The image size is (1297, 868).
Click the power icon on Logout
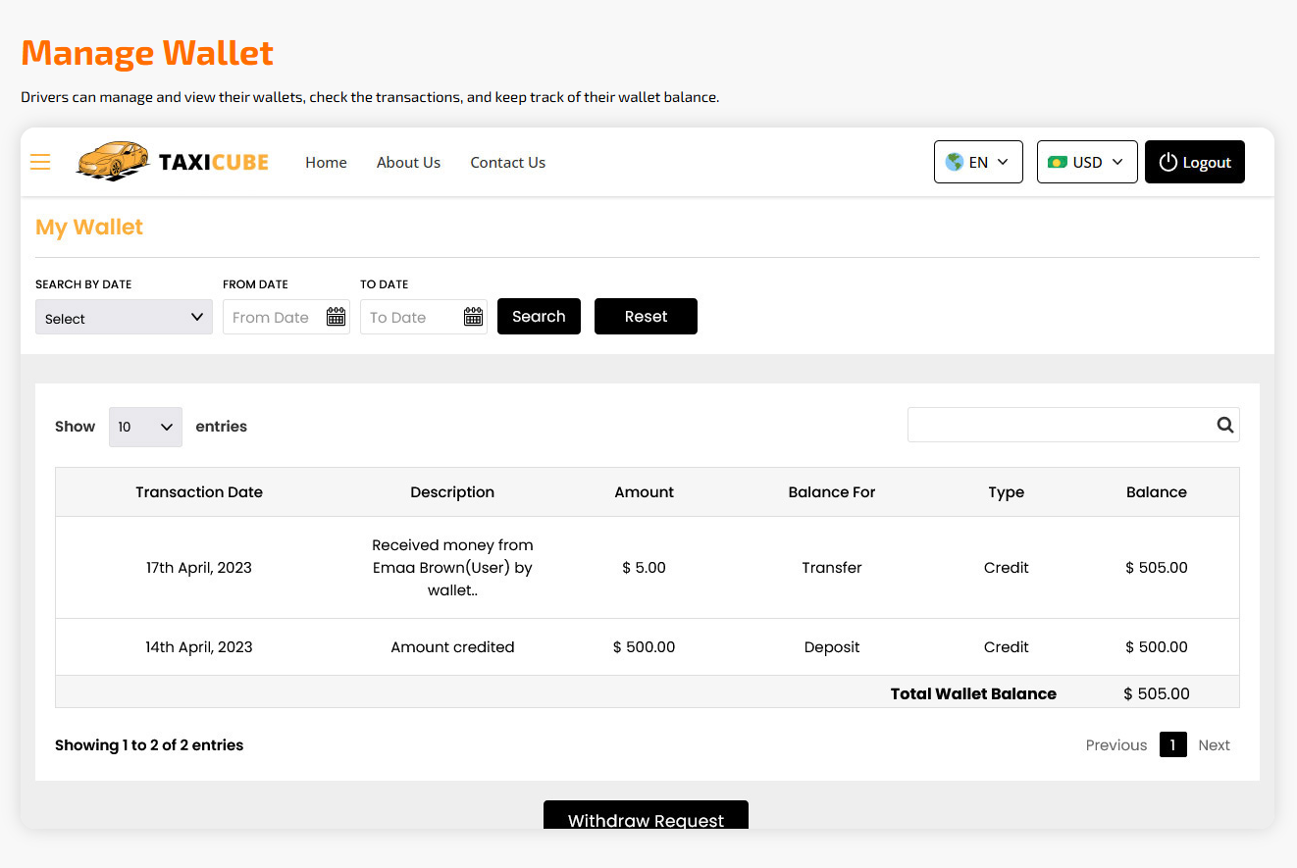[x=1167, y=162]
